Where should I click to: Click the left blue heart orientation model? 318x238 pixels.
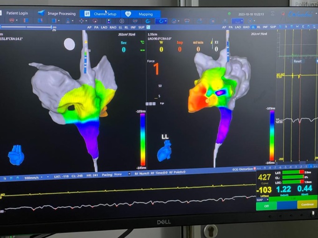16,155
